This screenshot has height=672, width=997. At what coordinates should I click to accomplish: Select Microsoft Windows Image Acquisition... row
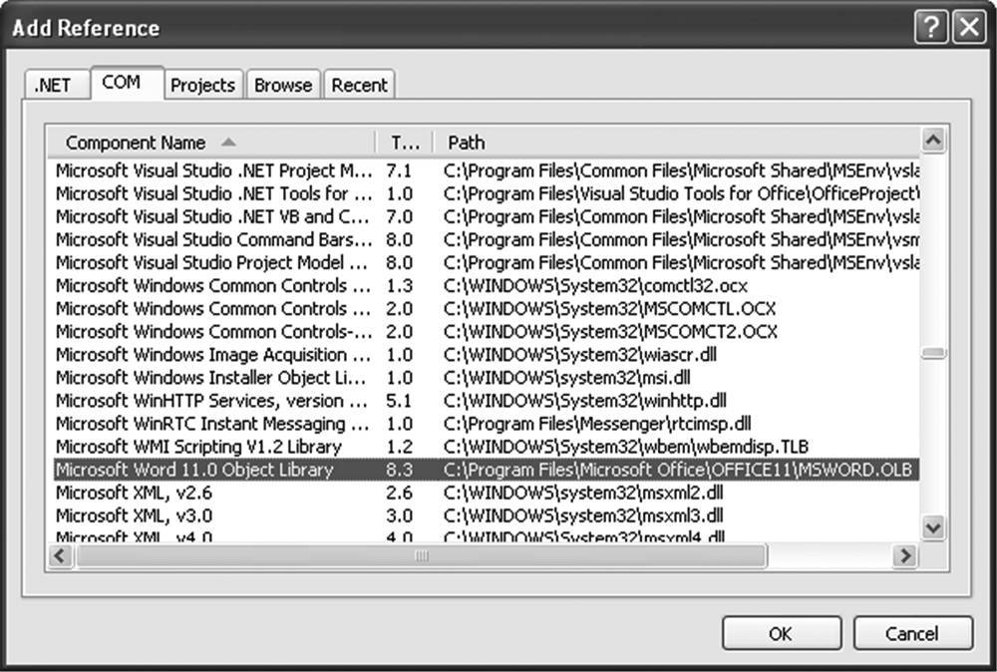click(x=487, y=355)
